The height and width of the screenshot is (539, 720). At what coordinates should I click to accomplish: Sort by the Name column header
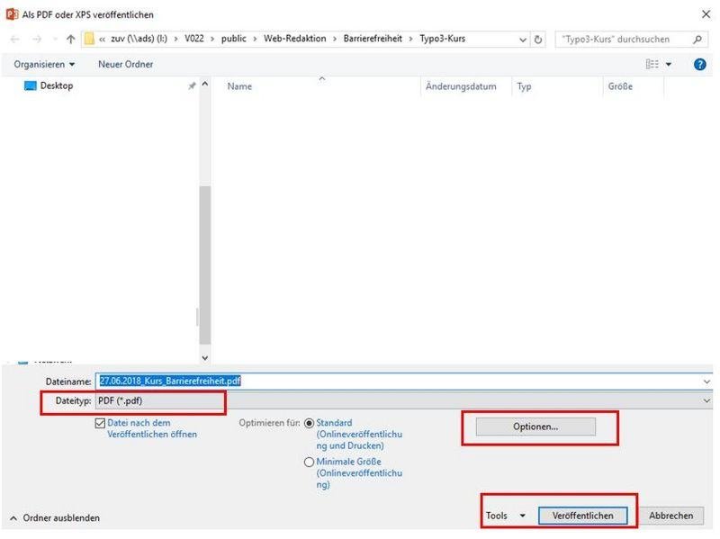coord(239,86)
